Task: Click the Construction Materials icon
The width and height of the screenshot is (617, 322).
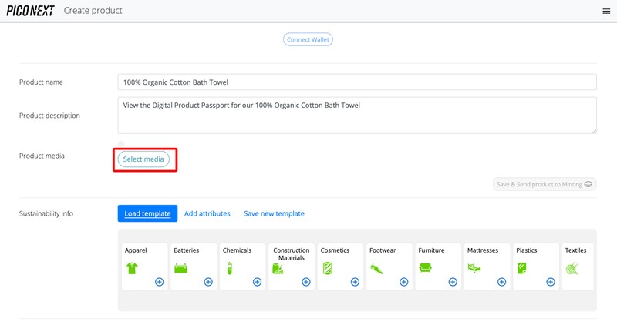Action: 278,269
